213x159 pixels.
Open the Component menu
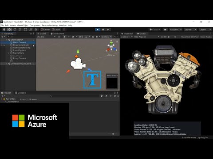35,25
